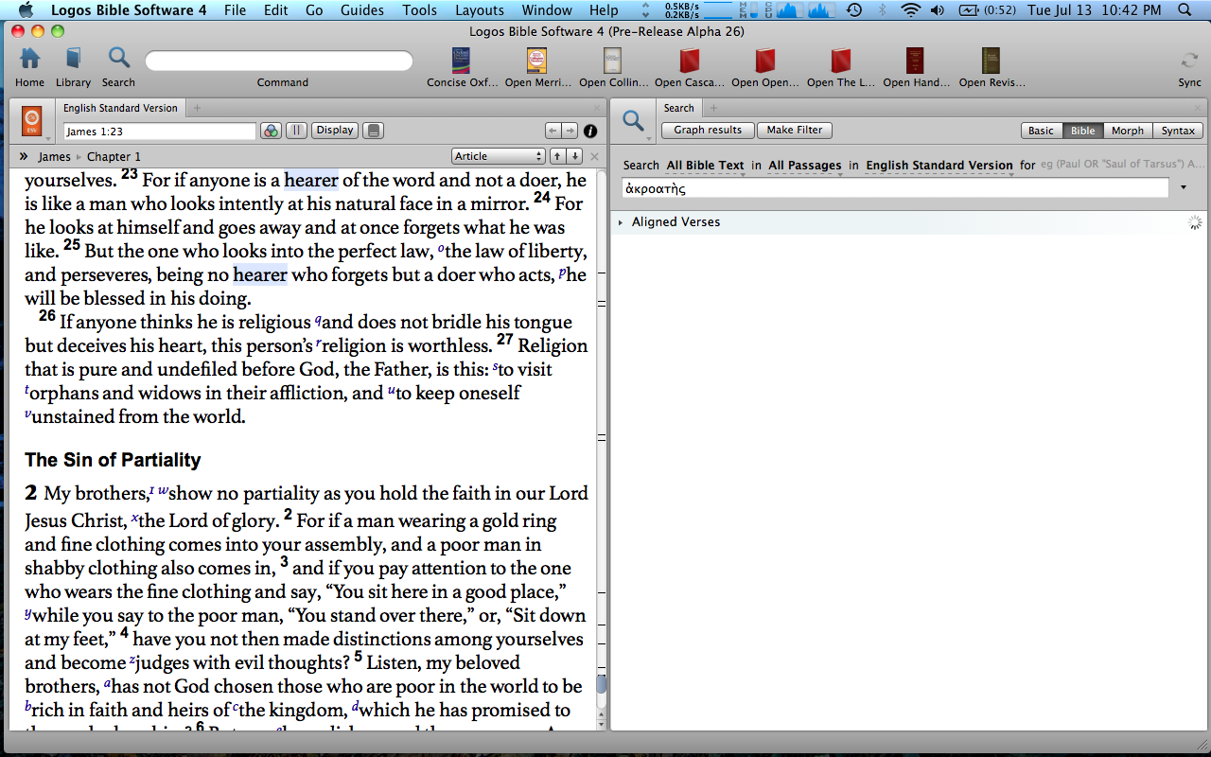Launch the Open Revis... shortcut
The height and width of the screenshot is (757, 1211).
tap(991, 61)
